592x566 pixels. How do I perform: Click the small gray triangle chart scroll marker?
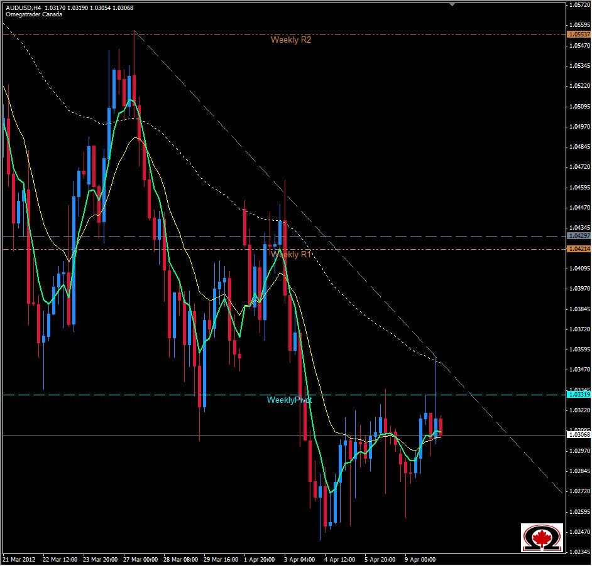pyautogui.click(x=452, y=4)
